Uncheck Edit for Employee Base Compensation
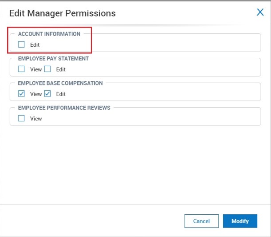The width and height of the screenshot is (271, 237). pos(47,94)
